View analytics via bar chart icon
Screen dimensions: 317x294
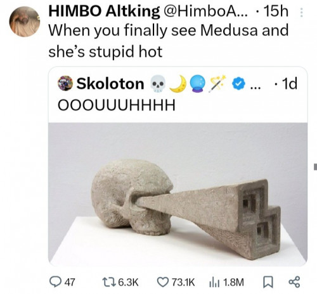215,283
